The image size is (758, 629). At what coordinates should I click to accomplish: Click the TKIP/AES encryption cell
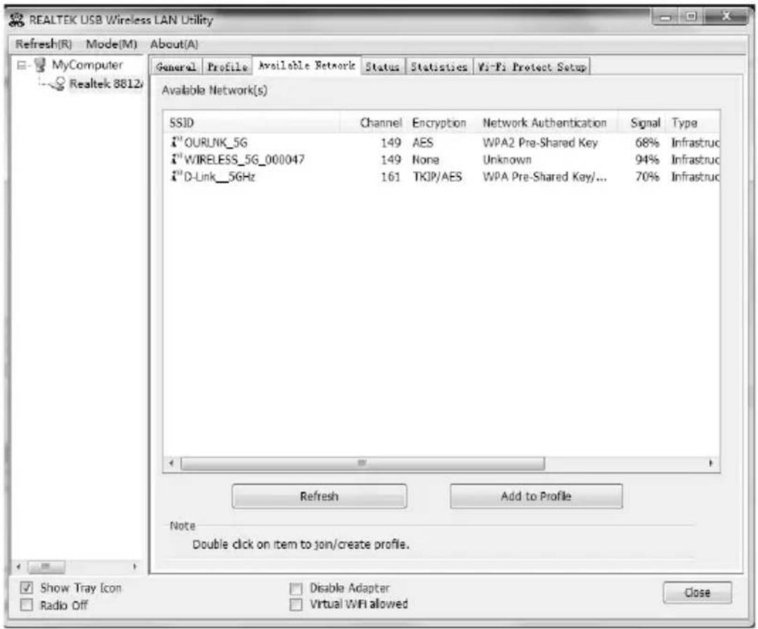point(437,177)
